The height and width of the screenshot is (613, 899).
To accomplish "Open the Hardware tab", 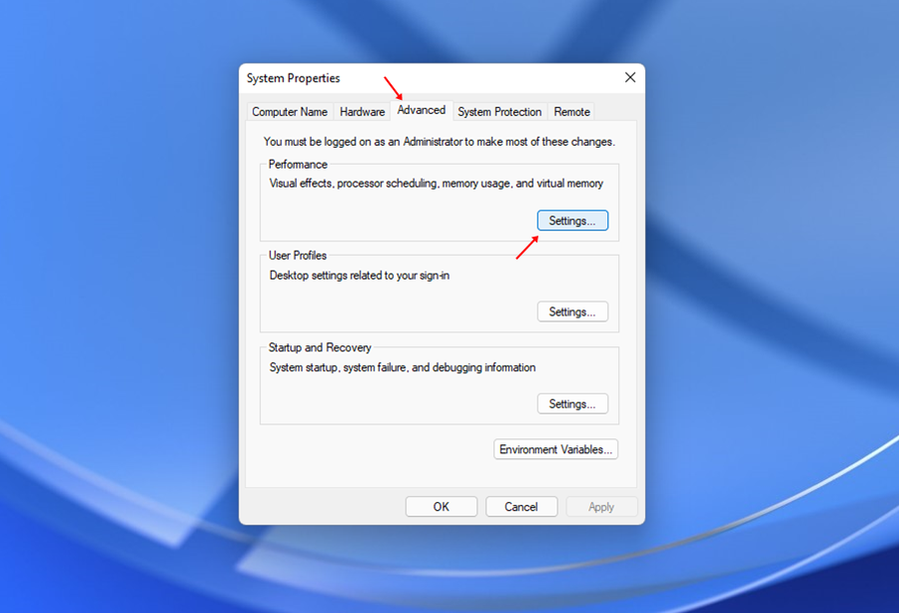I will [362, 112].
